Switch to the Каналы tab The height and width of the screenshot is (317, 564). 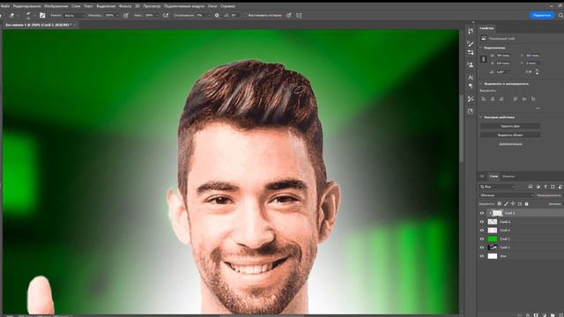pyautogui.click(x=508, y=176)
